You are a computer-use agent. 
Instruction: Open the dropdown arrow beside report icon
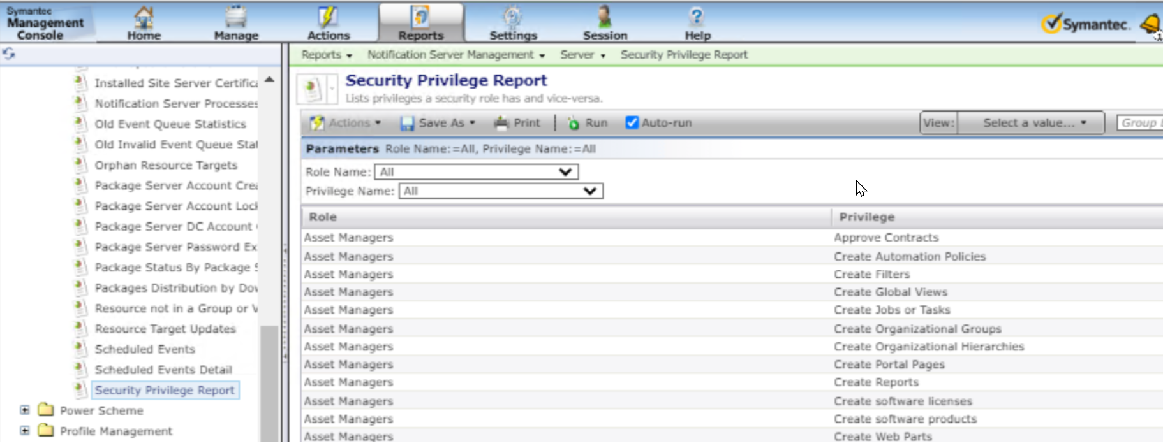pos(332,89)
